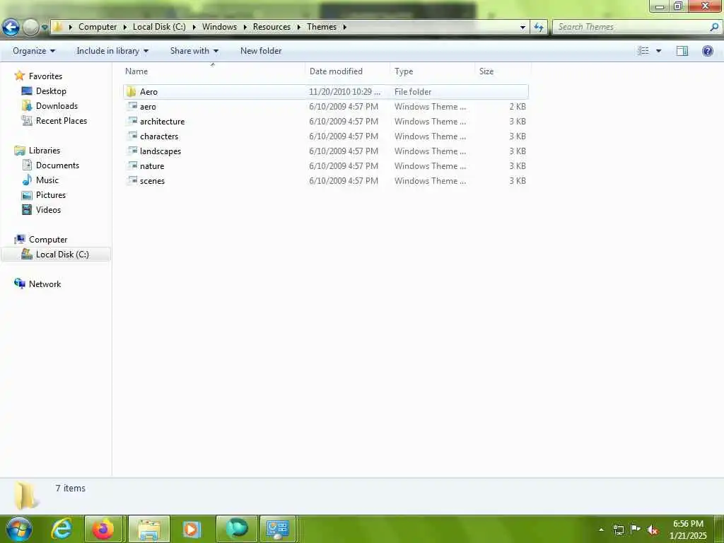Screen dimensions: 724x543
Task: Select Computer in the navigation pane
Action: pos(48,240)
